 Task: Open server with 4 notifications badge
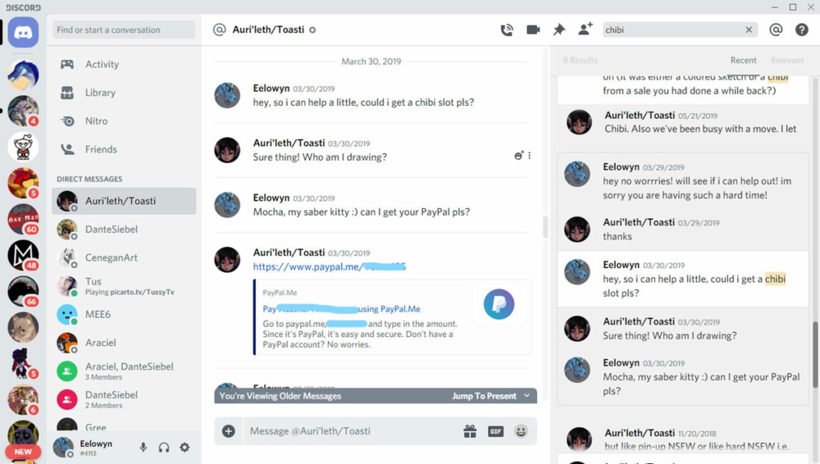(23, 111)
